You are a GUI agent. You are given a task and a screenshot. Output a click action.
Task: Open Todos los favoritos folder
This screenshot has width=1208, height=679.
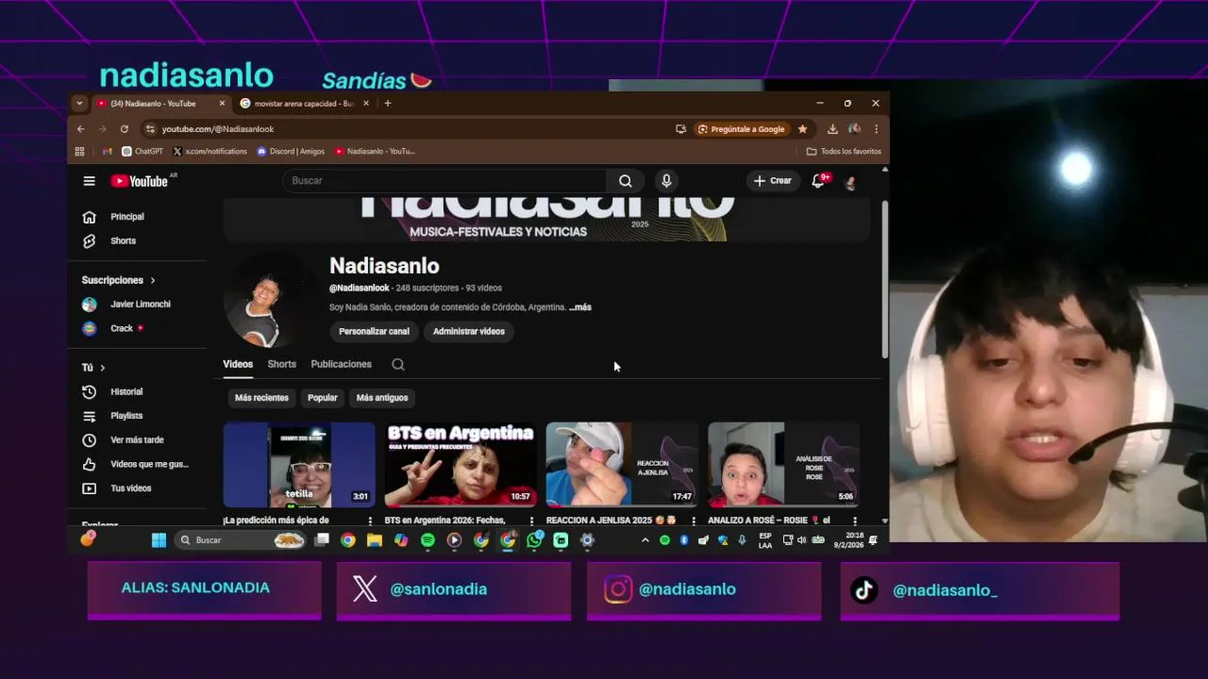[845, 151]
